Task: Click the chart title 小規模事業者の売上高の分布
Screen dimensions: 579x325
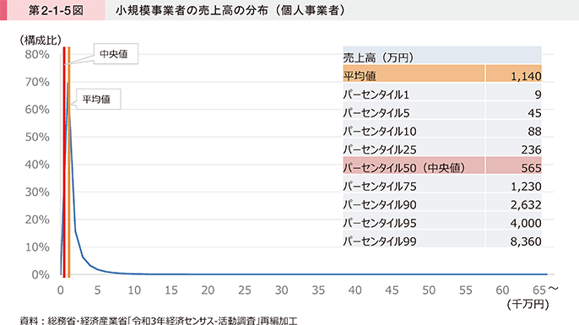Action: pos(192,10)
